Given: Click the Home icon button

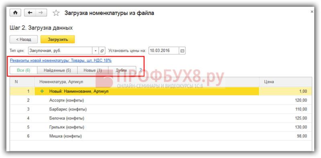Looking at the screenshot, I should point(15,13).
